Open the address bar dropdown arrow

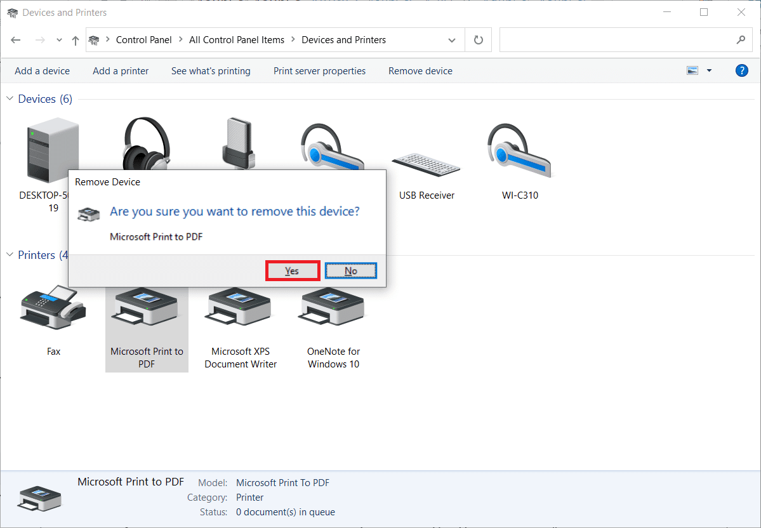tap(452, 39)
